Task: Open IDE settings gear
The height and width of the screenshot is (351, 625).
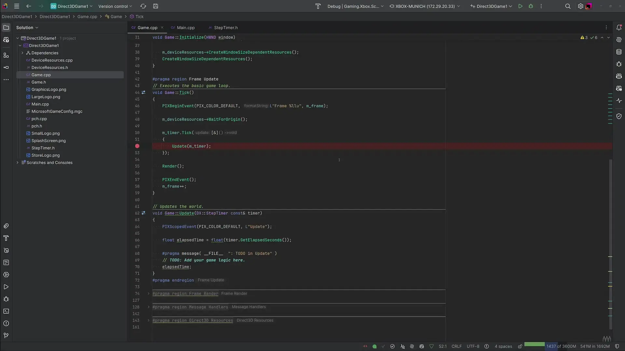Action: click(580, 6)
